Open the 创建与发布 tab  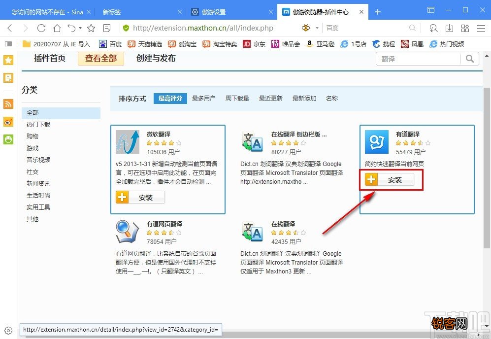(x=156, y=58)
